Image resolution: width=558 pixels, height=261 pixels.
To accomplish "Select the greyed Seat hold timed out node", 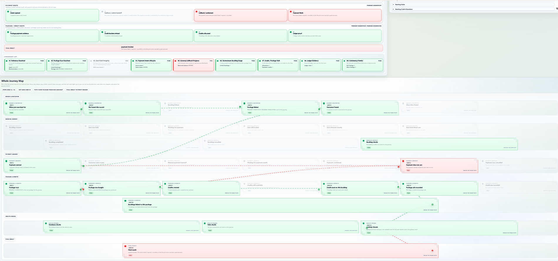I will click(439, 129).
